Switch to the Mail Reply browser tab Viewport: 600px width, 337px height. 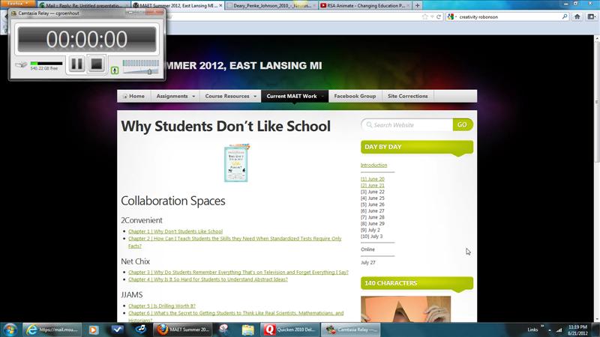(82, 5)
